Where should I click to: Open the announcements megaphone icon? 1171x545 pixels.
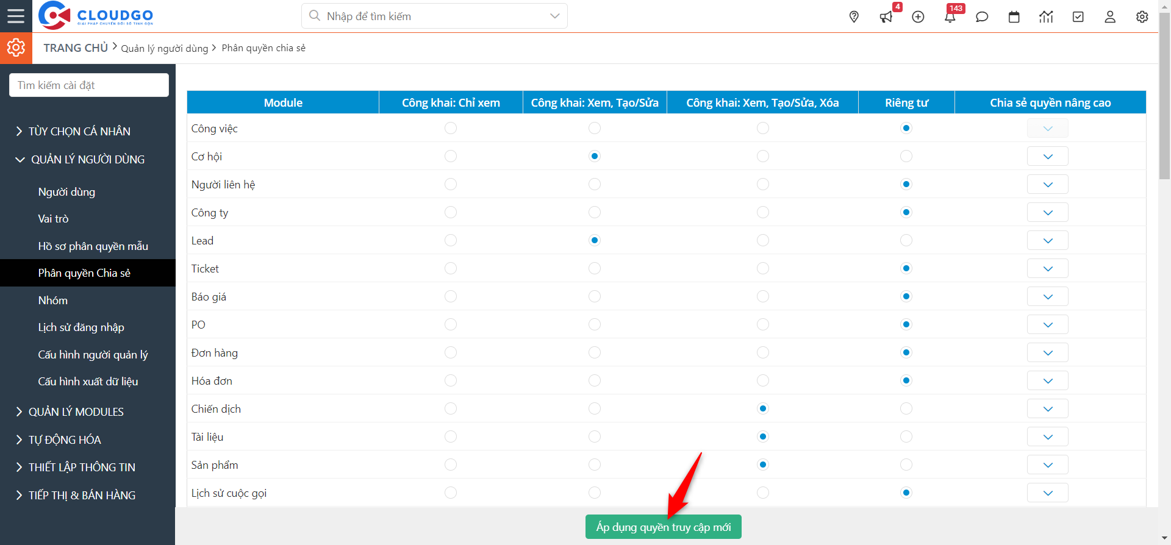(x=886, y=16)
